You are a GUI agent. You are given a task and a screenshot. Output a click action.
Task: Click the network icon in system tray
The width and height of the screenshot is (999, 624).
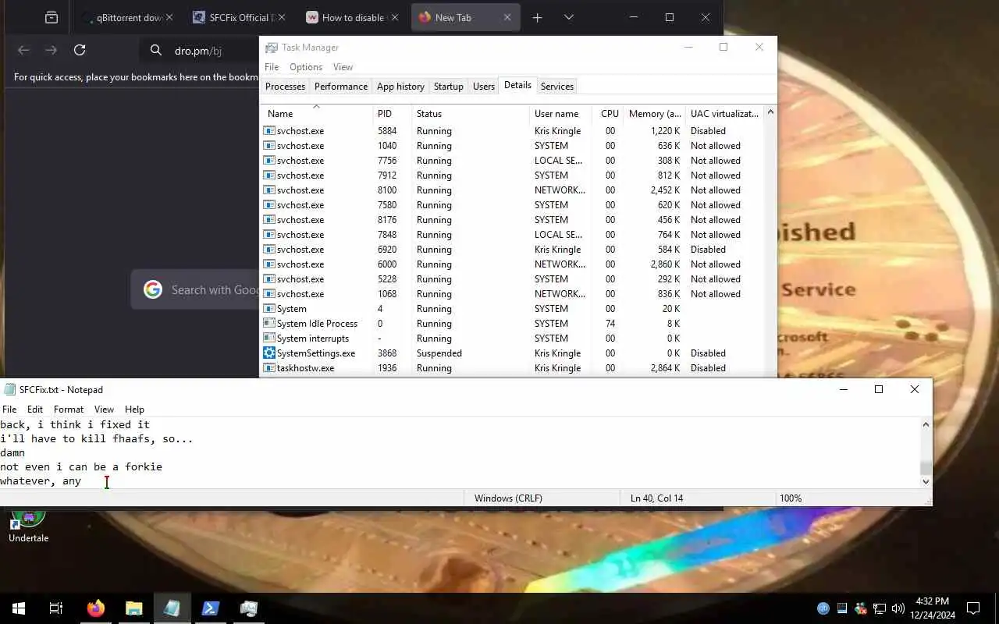tap(879, 608)
